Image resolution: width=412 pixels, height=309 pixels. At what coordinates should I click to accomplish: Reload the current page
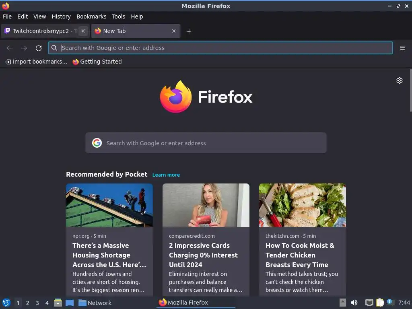(39, 48)
